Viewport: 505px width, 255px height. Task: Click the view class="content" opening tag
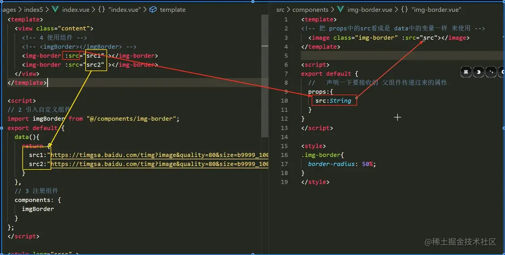[54, 29]
